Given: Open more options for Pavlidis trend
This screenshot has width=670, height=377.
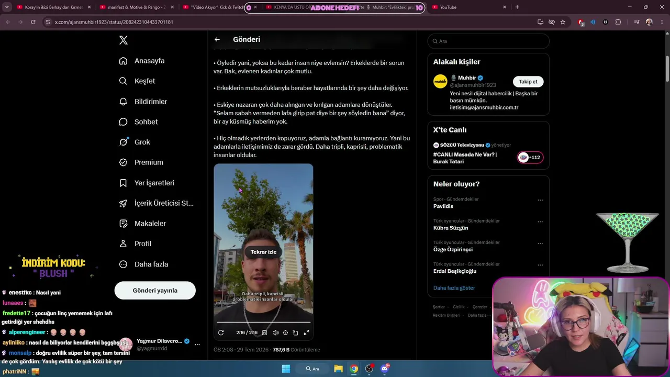Looking at the screenshot, I should point(540,200).
